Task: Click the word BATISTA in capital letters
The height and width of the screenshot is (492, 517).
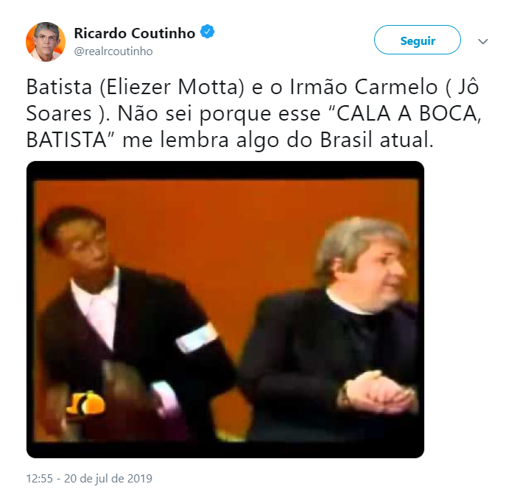Action: click(66, 140)
